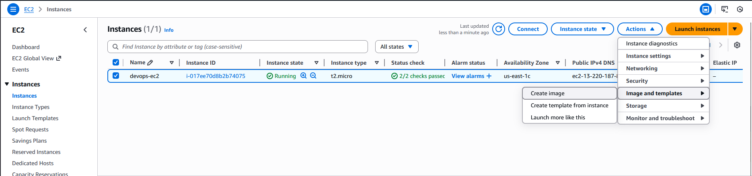Expand Networking submenu
752x176 pixels.
coord(663,68)
